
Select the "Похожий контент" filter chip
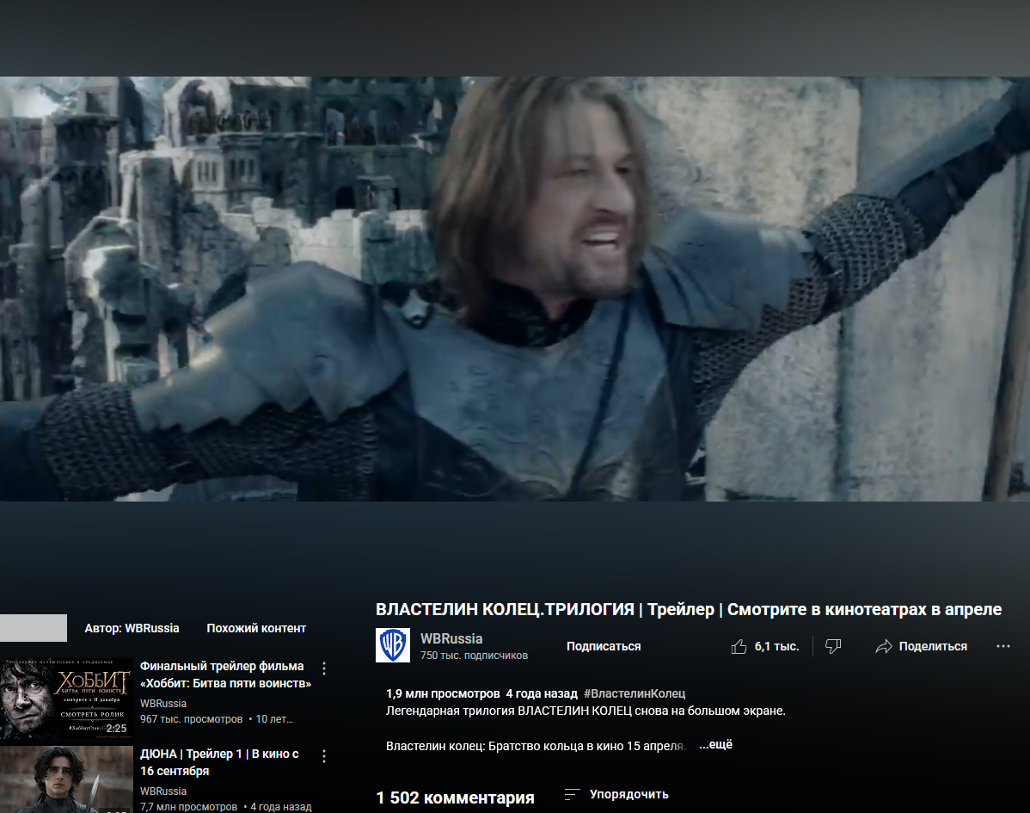pyautogui.click(x=256, y=628)
